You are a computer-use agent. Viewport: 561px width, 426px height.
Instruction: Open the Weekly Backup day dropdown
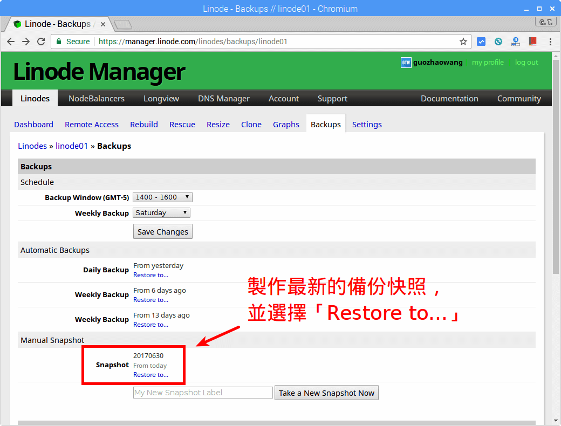(x=161, y=213)
